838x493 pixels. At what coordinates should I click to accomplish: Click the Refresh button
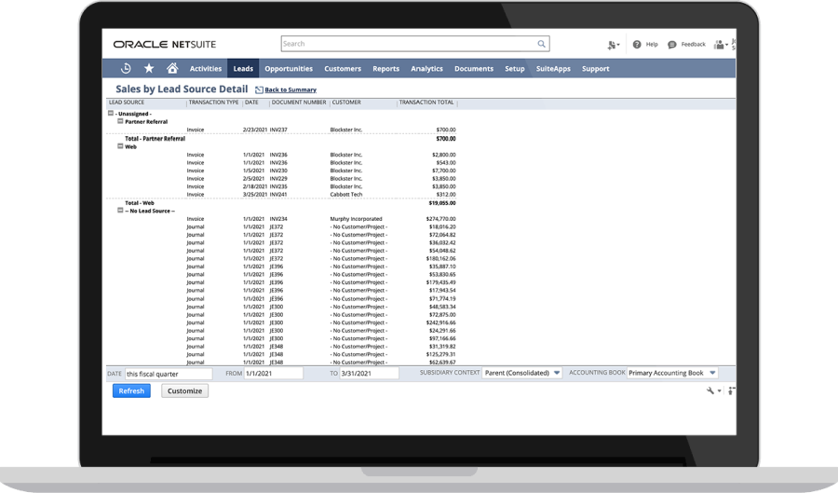point(131,390)
